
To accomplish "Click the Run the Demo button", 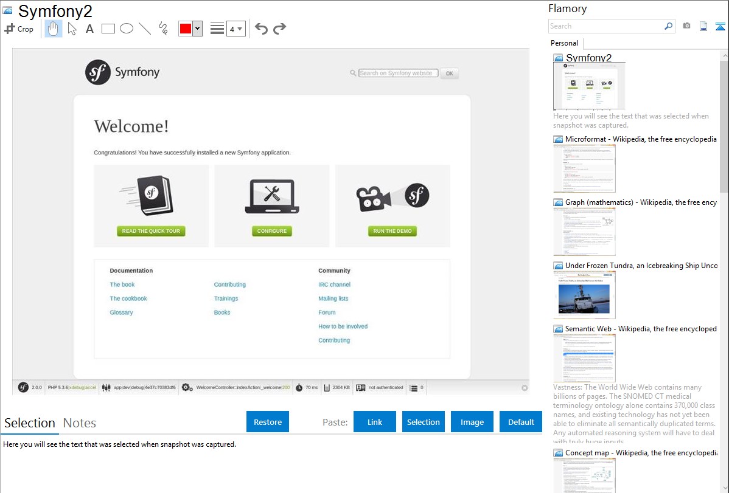I will [x=392, y=231].
